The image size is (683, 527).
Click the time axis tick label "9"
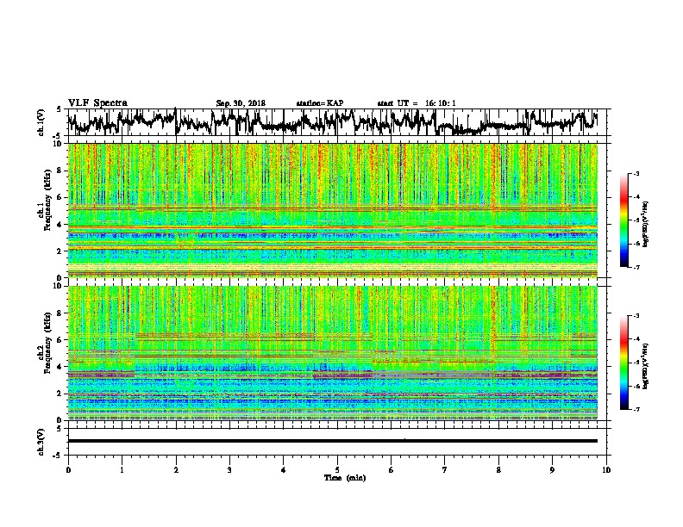[x=552, y=470]
